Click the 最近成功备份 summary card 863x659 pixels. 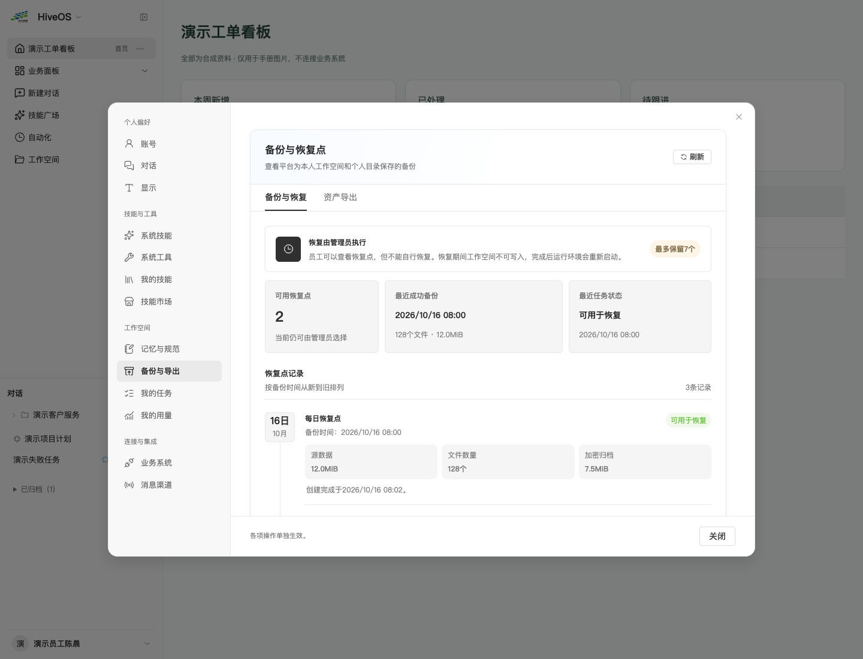point(473,316)
